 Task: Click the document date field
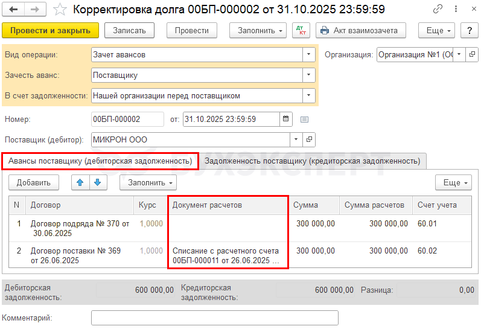click(231, 119)
